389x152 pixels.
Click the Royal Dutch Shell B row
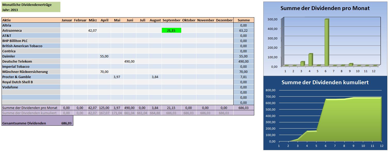[31, 82]
